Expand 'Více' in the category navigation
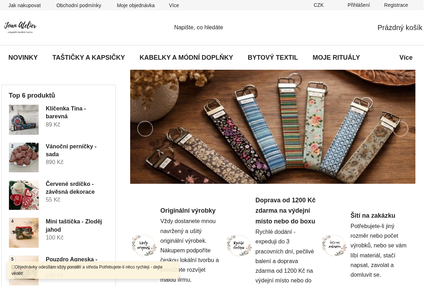This screenshot has width=429, height=286. point(406,58)
